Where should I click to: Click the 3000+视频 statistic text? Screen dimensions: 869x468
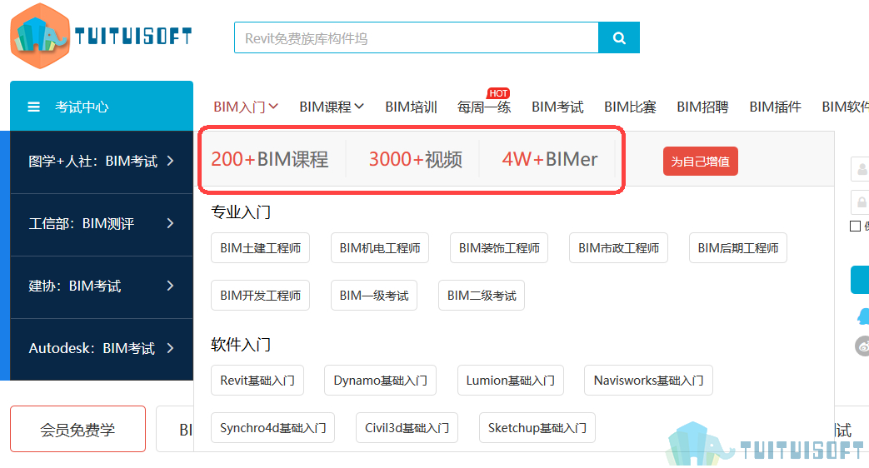pos(415,160)
